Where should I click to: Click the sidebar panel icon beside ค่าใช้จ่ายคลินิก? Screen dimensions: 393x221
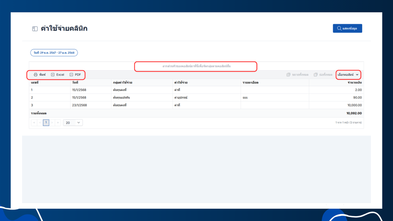35,29
